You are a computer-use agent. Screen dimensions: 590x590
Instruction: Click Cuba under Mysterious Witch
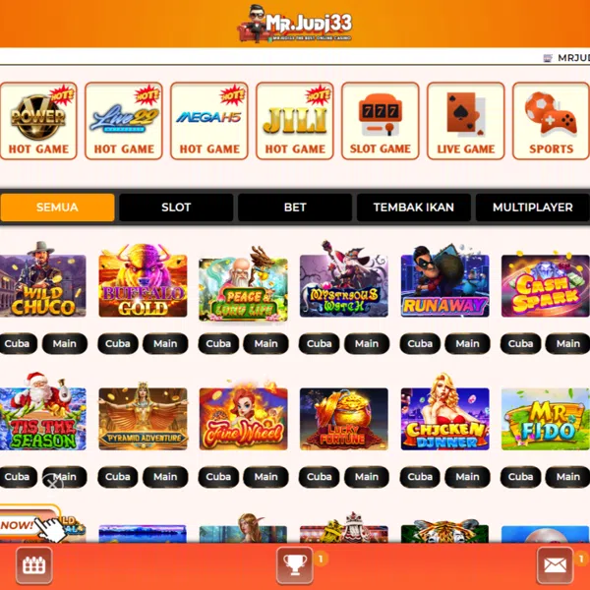(x=319, y=343)
